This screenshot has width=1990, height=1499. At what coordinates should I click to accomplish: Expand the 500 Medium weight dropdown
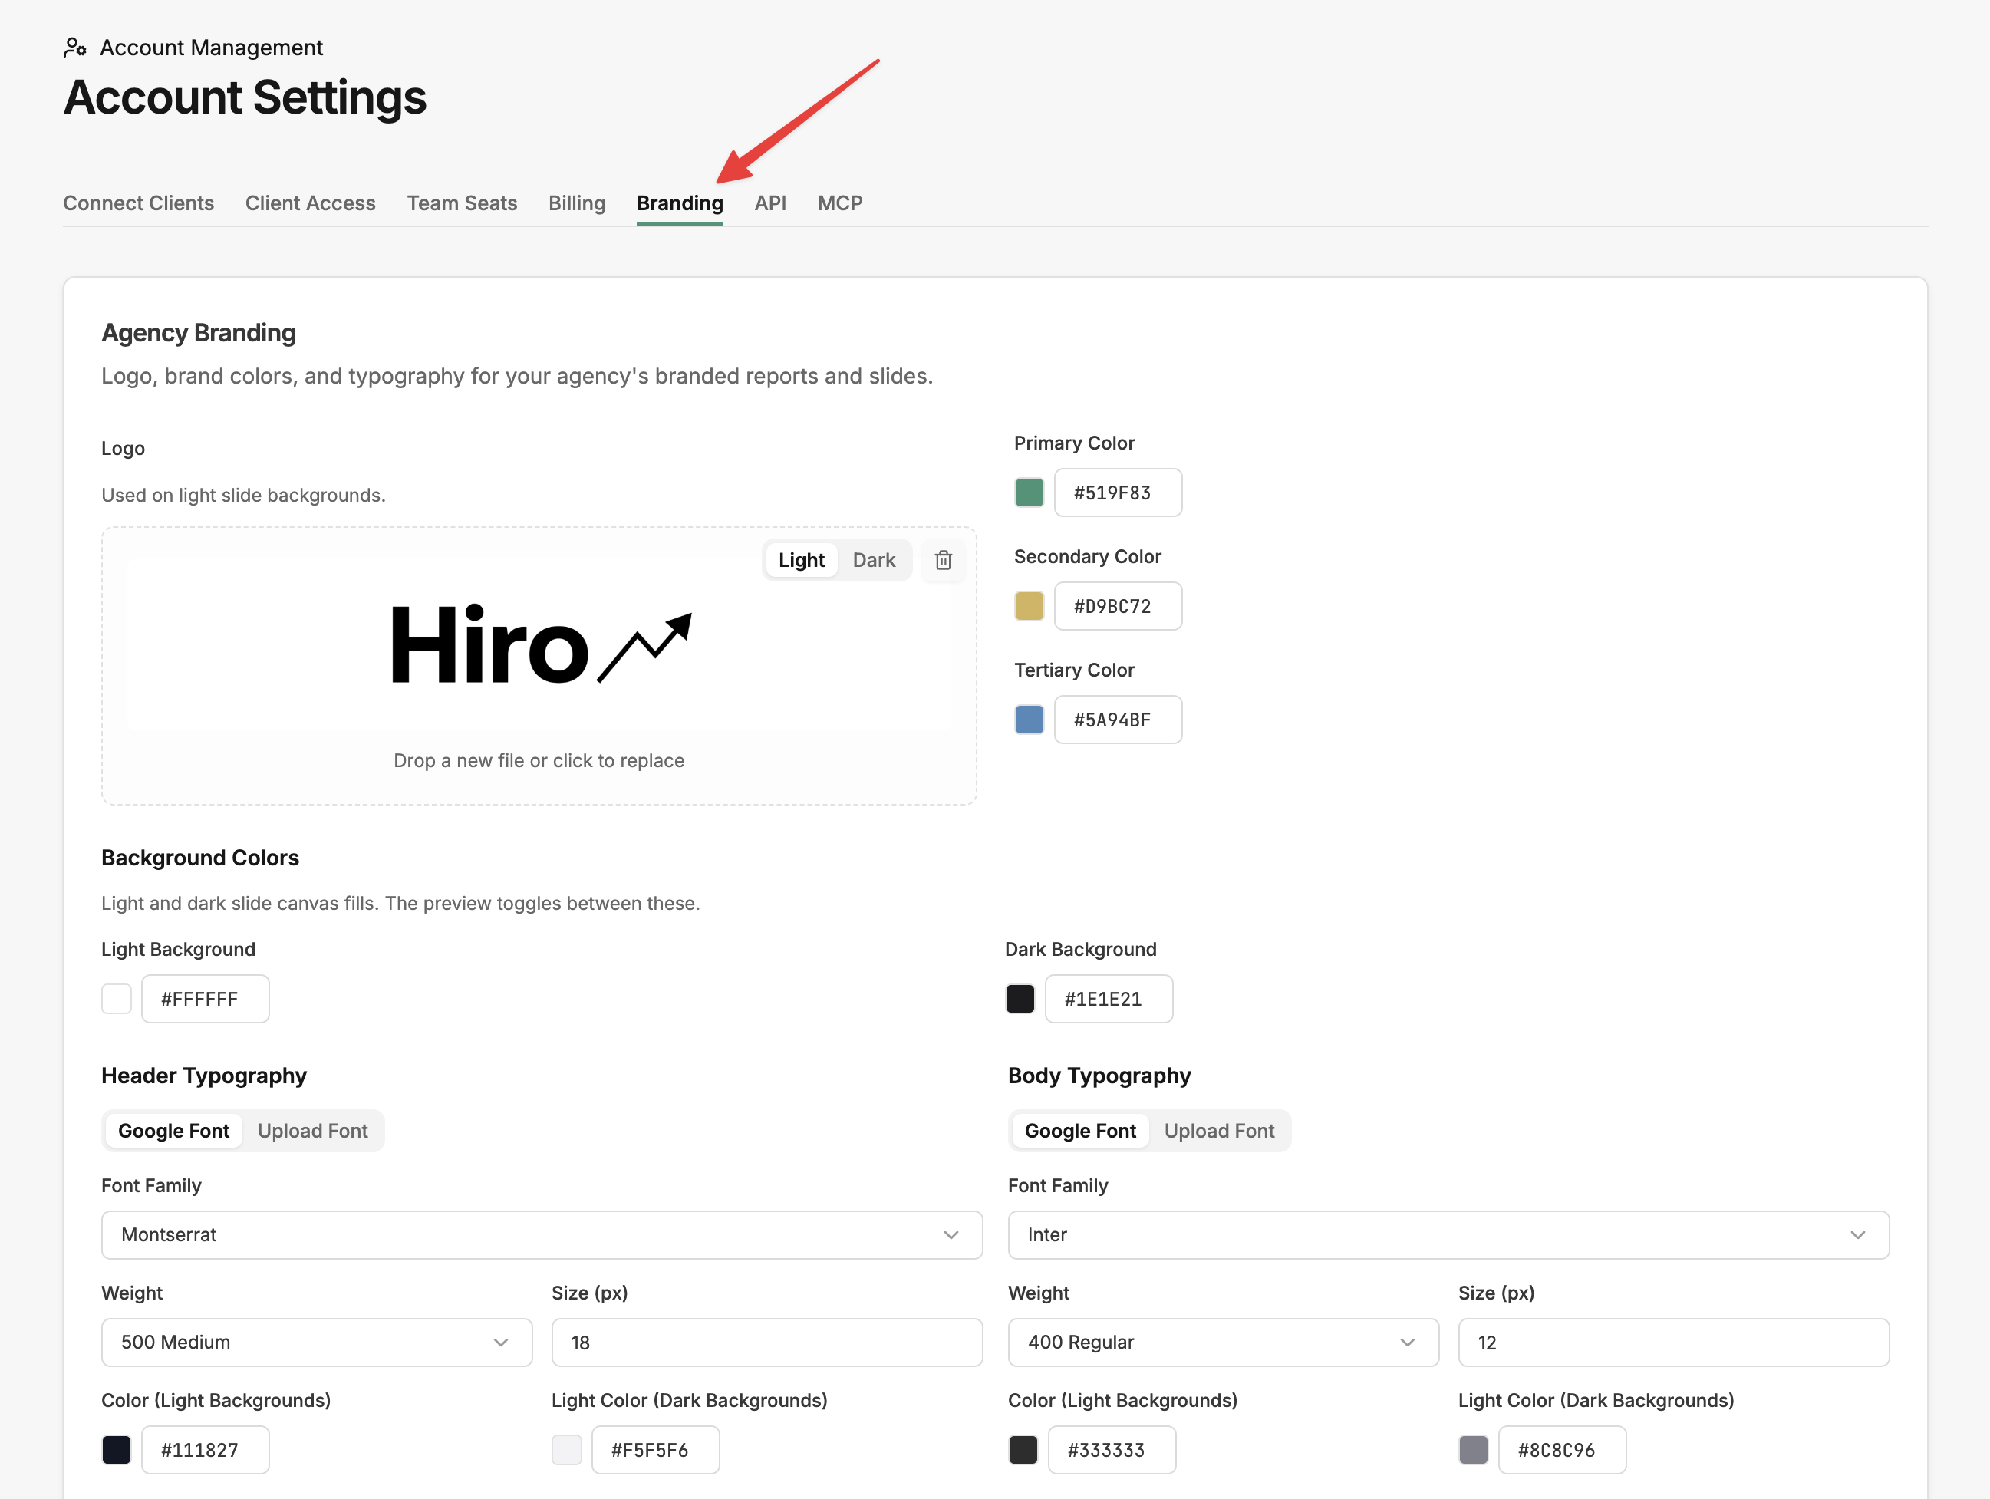point(317,1342)
